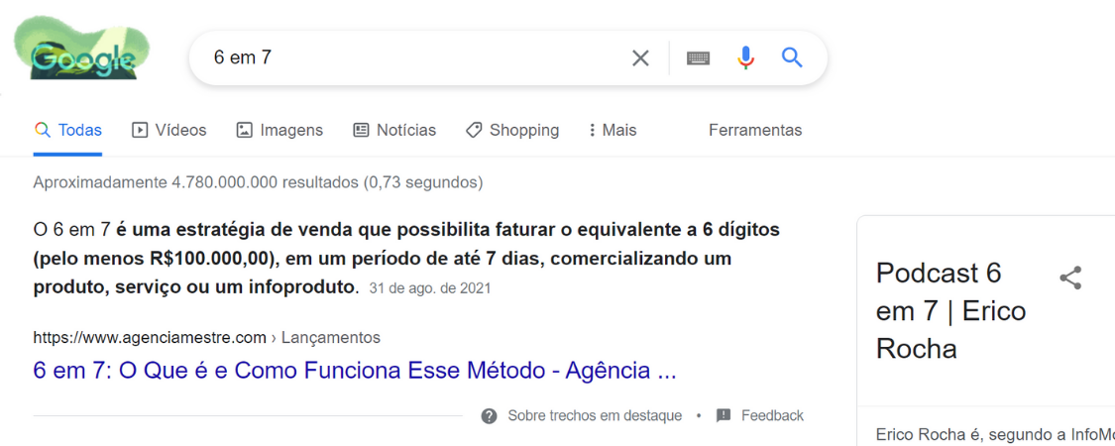The height and width of the screenshot is (446, 1115).
Task: Open the agenciamestre.com URL breadcrumb
Action: pyautogui.click(x=150, y=338)
